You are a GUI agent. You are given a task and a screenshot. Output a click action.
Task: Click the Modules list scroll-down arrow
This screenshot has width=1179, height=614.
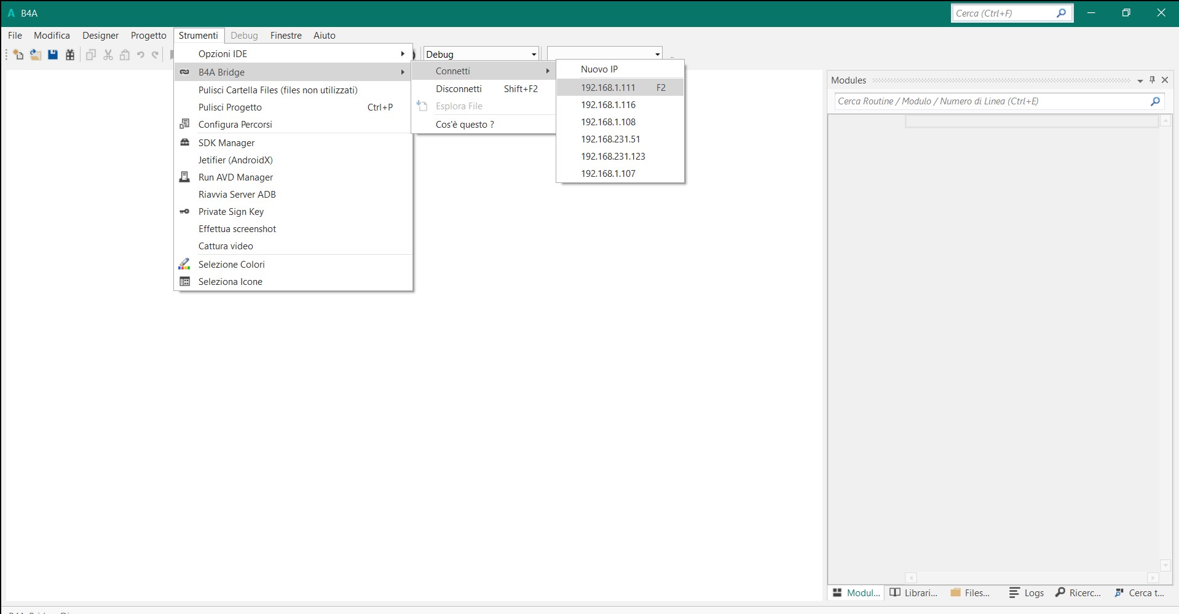coord(1165,565)
